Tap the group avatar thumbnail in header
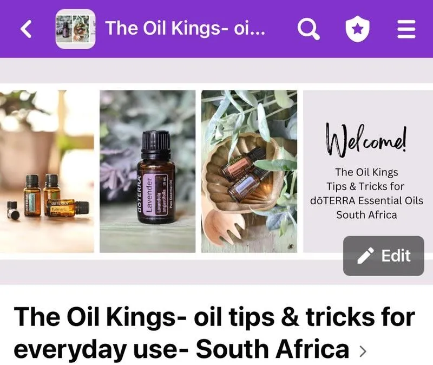Screen dimensions: 433x365 [75, 29]
